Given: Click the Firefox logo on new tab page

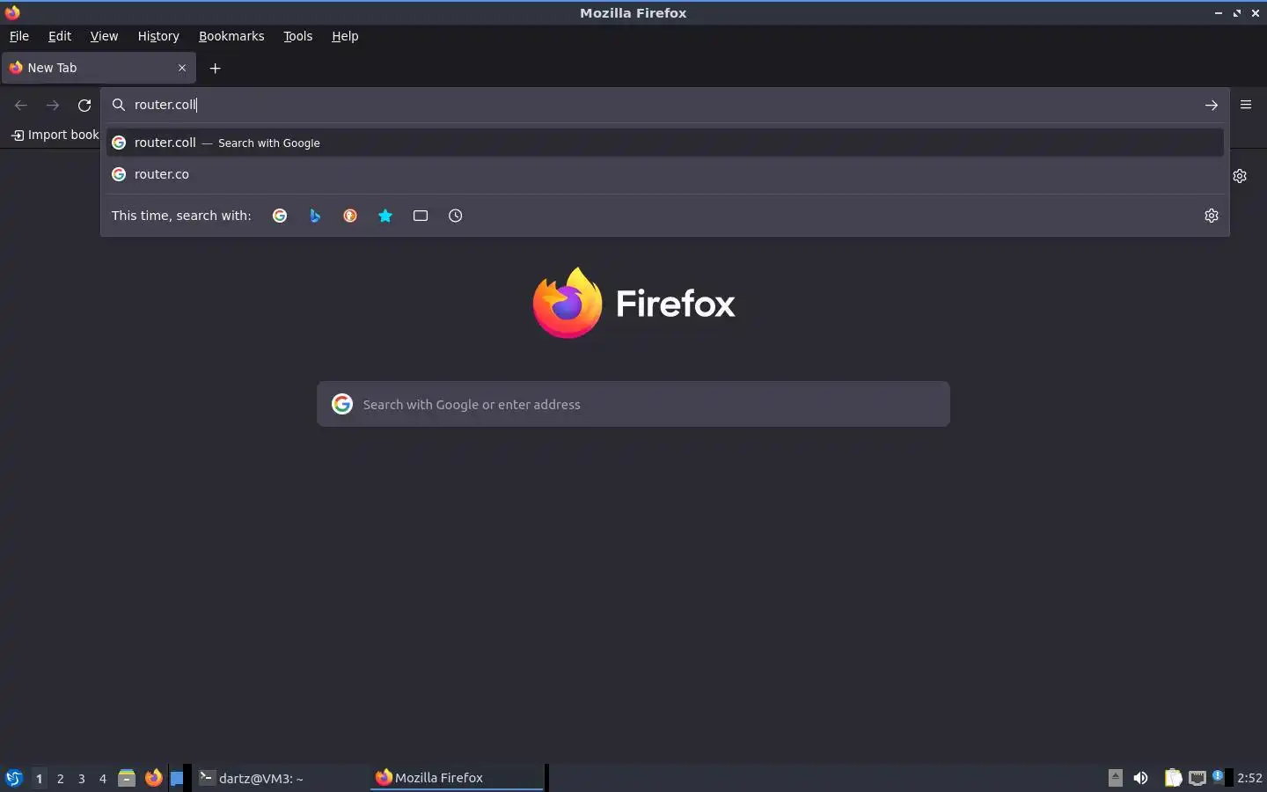Looking at the screenshot, I should coord(568,303).
